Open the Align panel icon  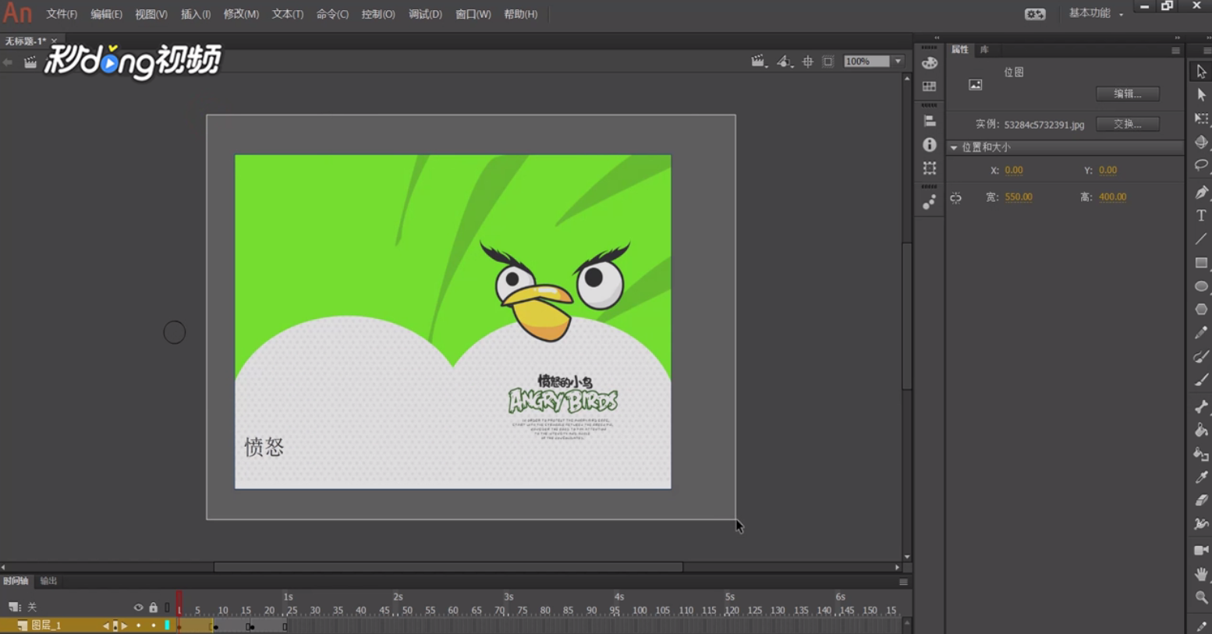[929, 121]
